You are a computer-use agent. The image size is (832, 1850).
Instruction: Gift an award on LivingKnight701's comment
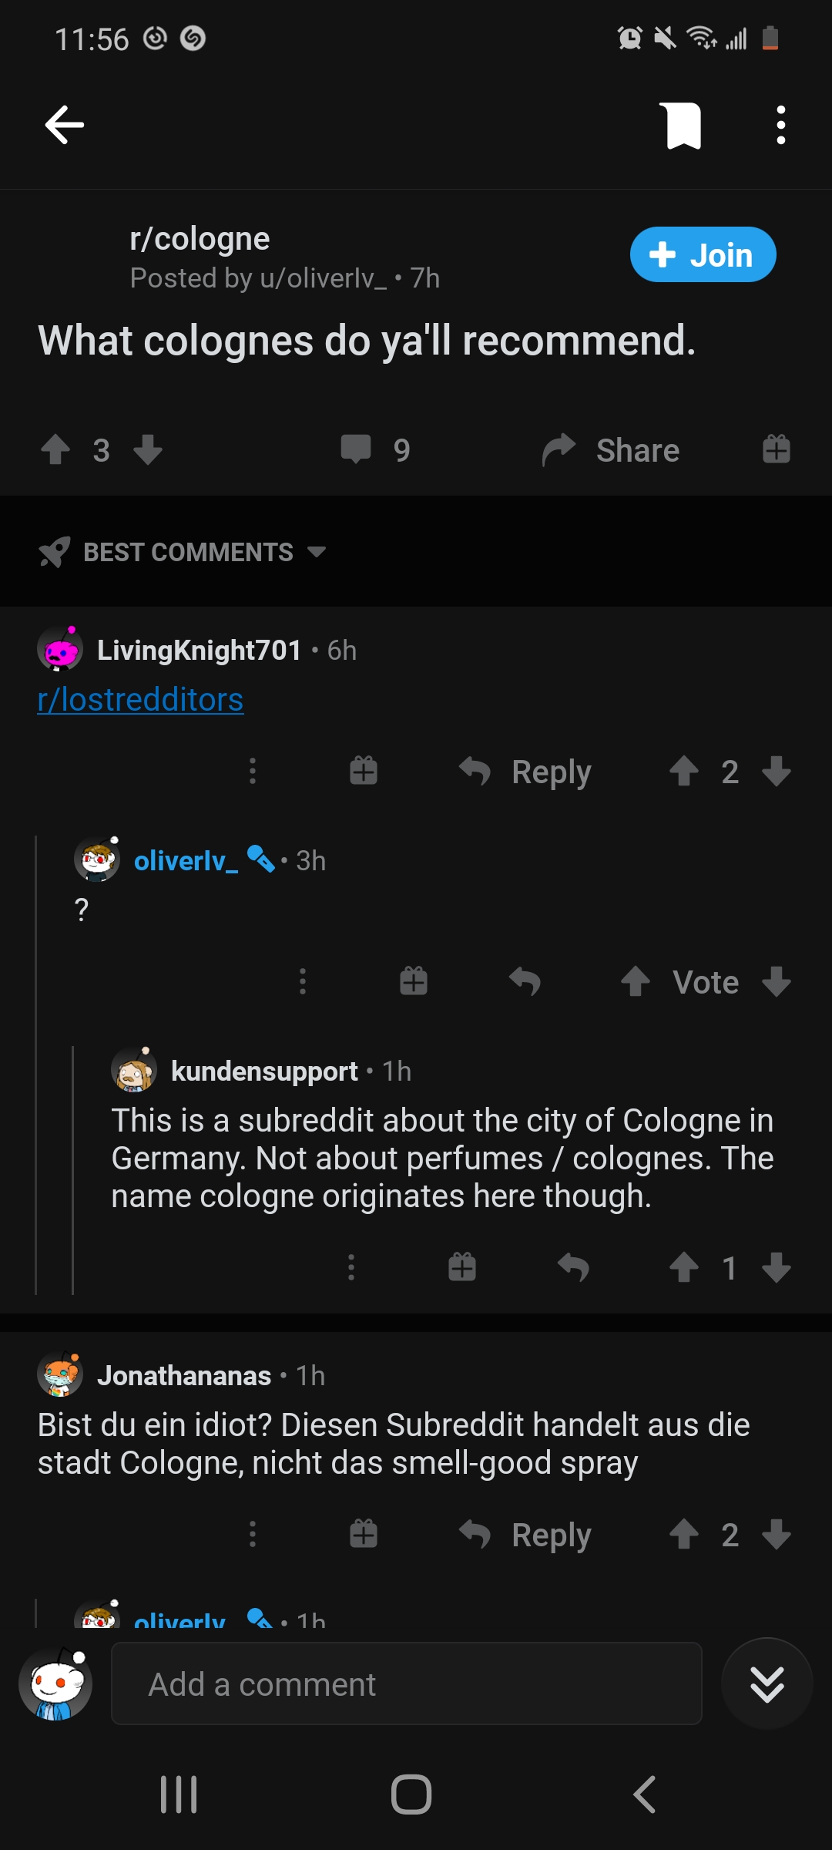pyautogui.click(x=362, y=770)
